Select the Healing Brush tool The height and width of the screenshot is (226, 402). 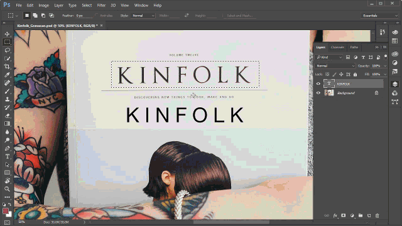click(x=7, y=83)
